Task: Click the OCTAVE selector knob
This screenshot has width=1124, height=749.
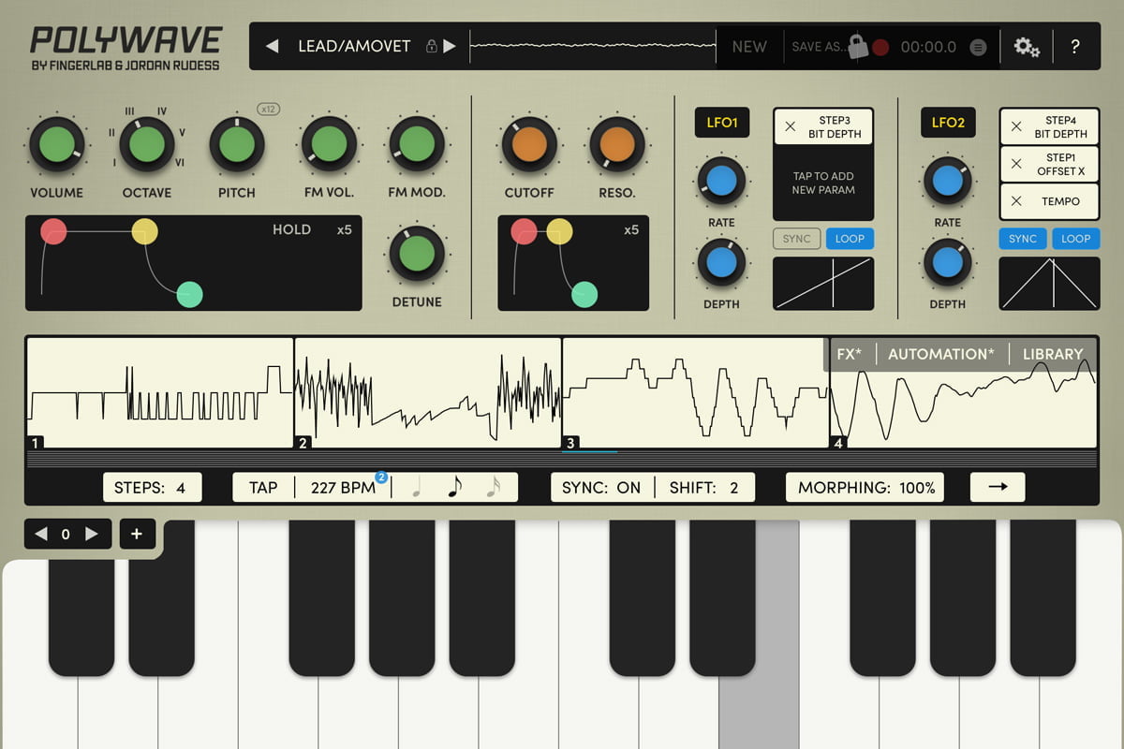Action: point(146,145)
